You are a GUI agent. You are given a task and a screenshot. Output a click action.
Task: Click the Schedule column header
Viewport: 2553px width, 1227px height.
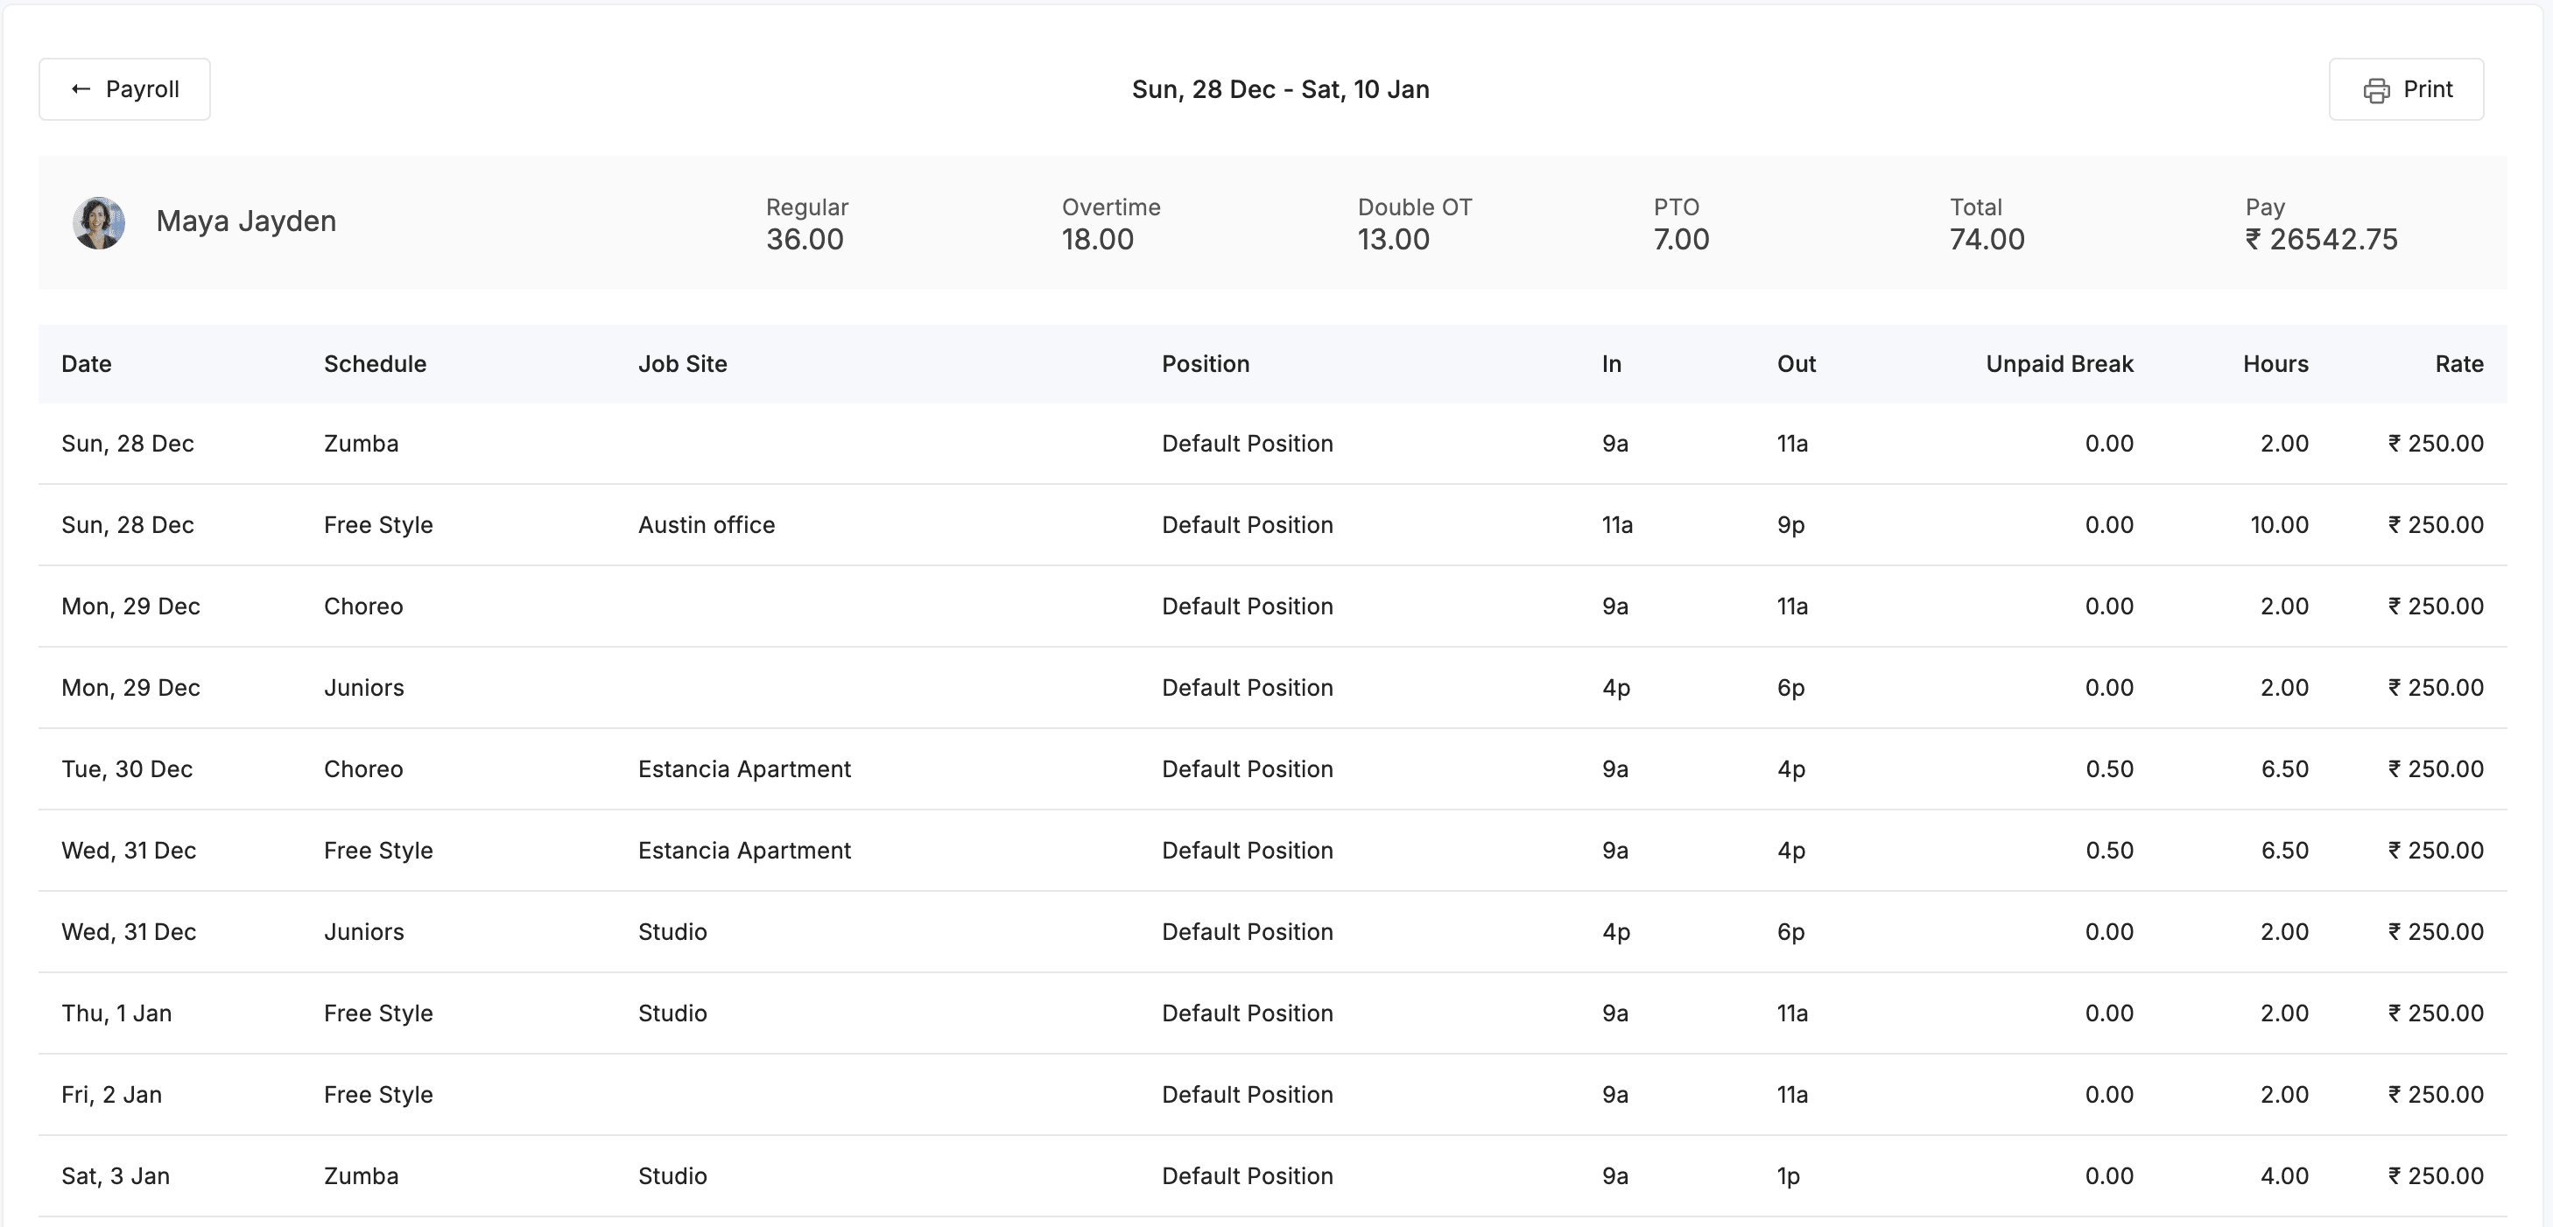click(x=375, y=363)
